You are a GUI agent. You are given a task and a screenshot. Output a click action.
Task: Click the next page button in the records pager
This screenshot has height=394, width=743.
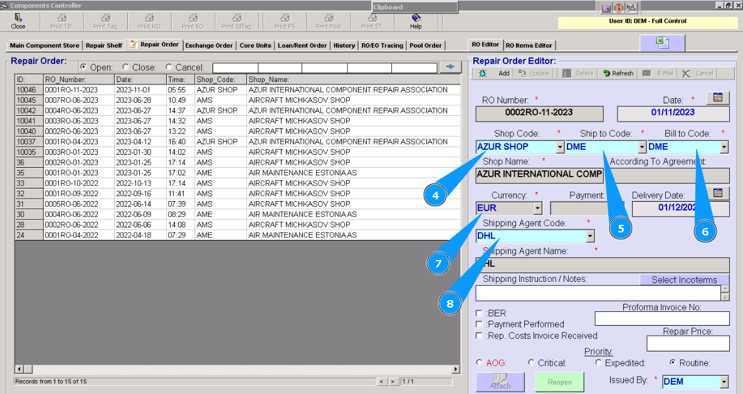(x=393, y=381)
